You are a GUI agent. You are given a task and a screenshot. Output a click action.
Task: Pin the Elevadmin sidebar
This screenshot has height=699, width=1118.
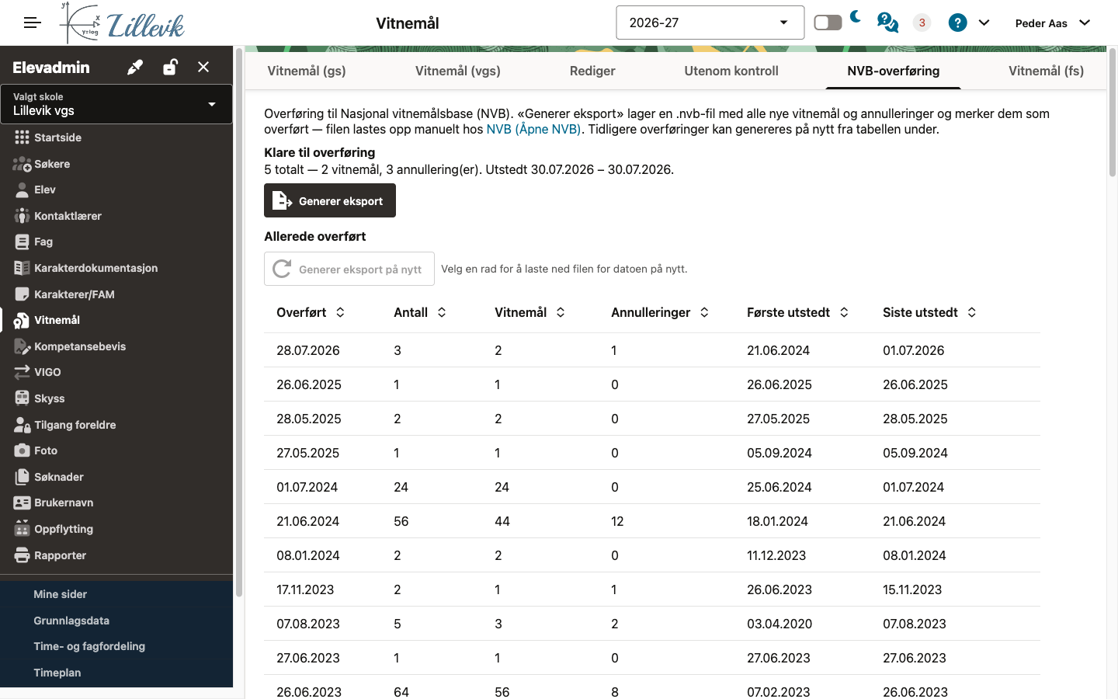tap(135, 68)
